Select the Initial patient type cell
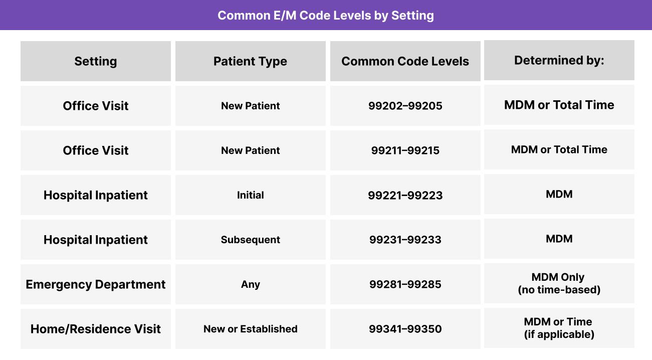 tap(250, 195)
